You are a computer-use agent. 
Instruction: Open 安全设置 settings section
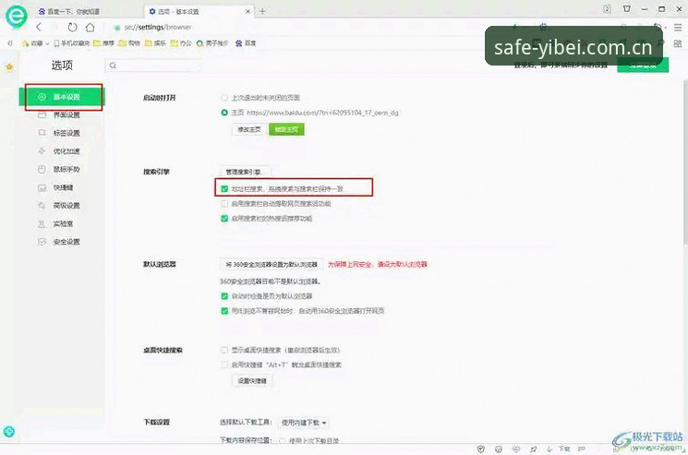tap(62, 242)
